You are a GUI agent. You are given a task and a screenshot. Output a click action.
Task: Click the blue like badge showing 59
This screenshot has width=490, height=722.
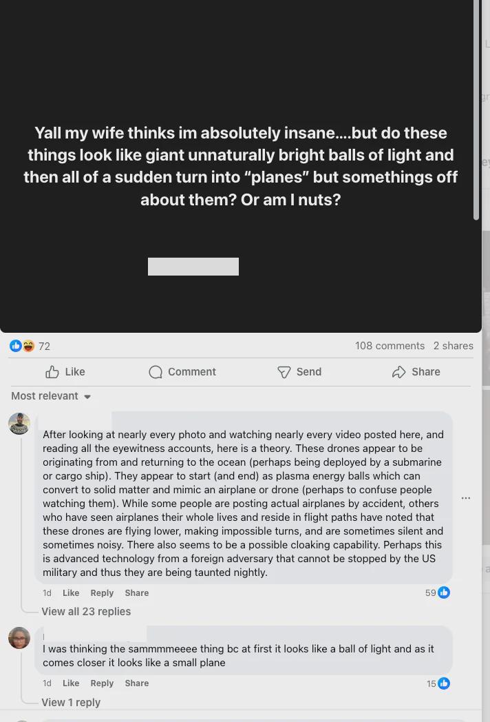444,592
